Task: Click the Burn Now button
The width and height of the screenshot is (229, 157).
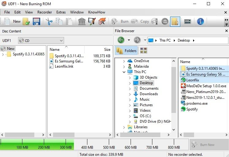Action: pos(209,145)
